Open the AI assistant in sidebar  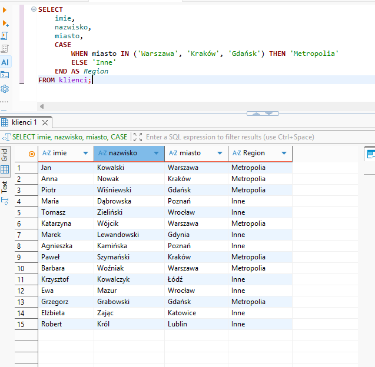tap(5, 62)
